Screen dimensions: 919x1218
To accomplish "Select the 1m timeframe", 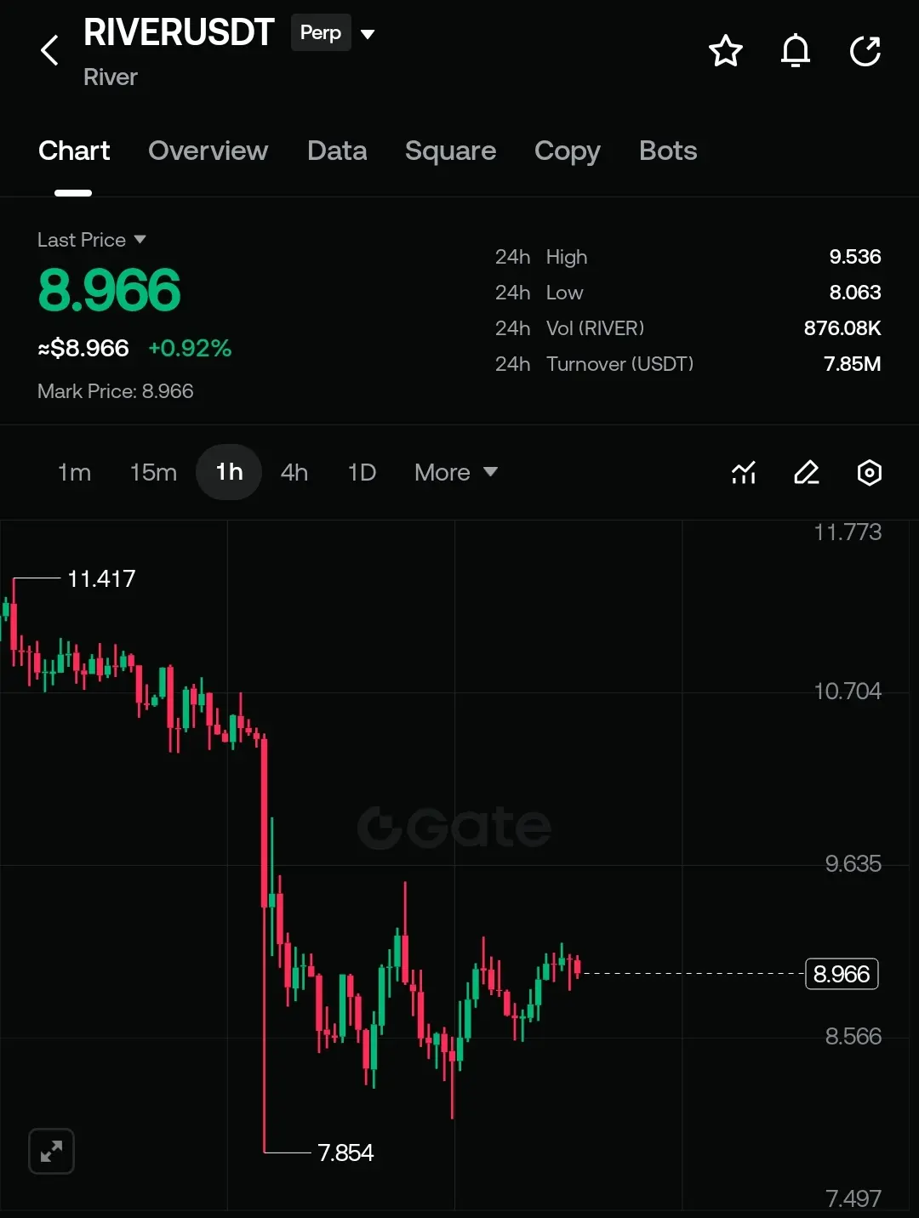I will click(74, 472).
